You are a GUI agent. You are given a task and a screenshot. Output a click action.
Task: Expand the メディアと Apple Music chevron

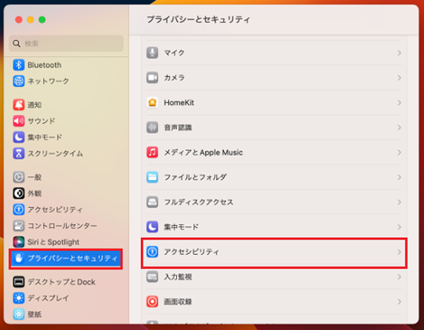399,152
